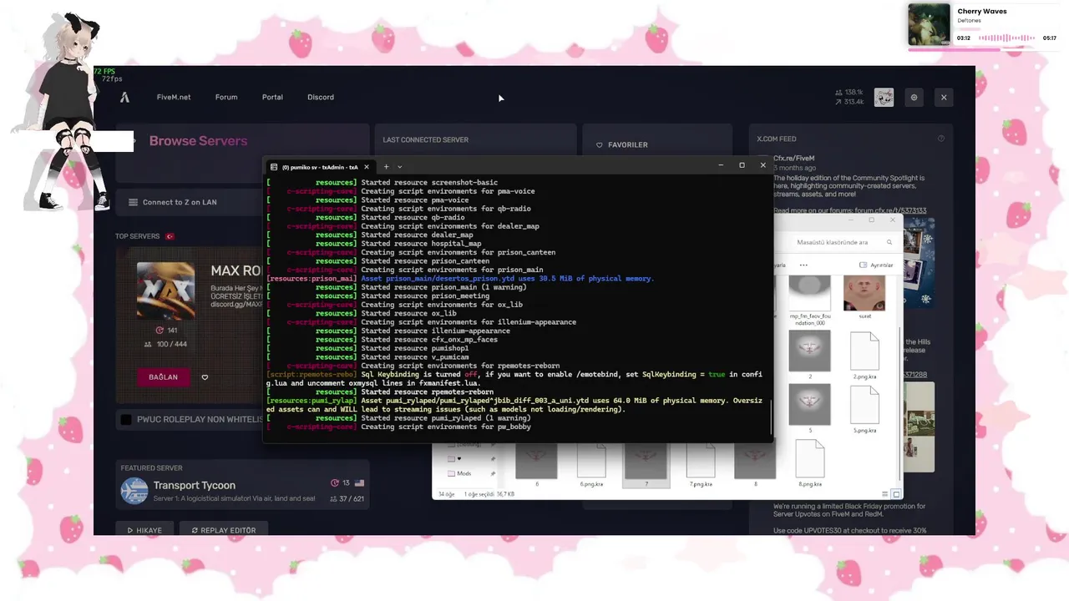Select the pumiko sv txAdmin terminal tab
1069x601 pixels.
320,167
